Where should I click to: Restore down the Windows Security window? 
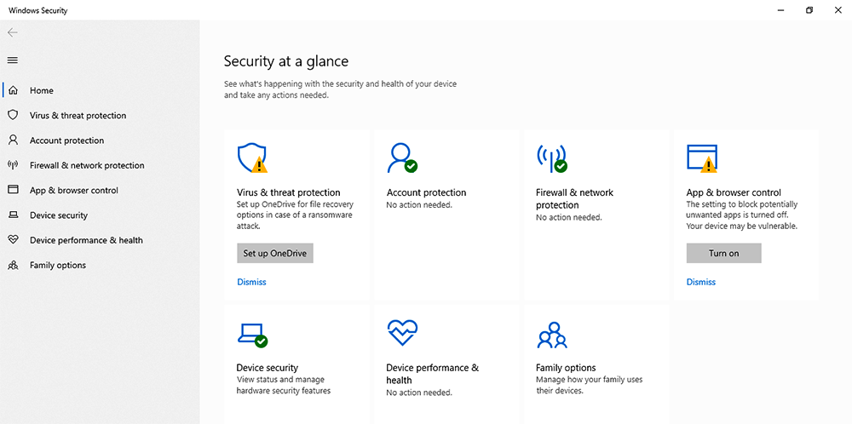(x=809, y=10)
